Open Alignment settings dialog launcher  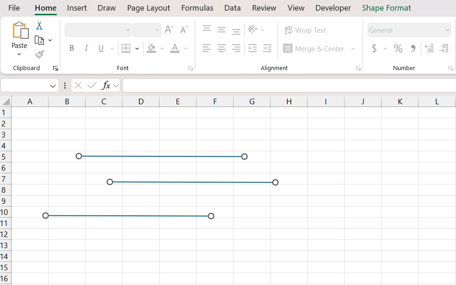click(x=358, y=68)
